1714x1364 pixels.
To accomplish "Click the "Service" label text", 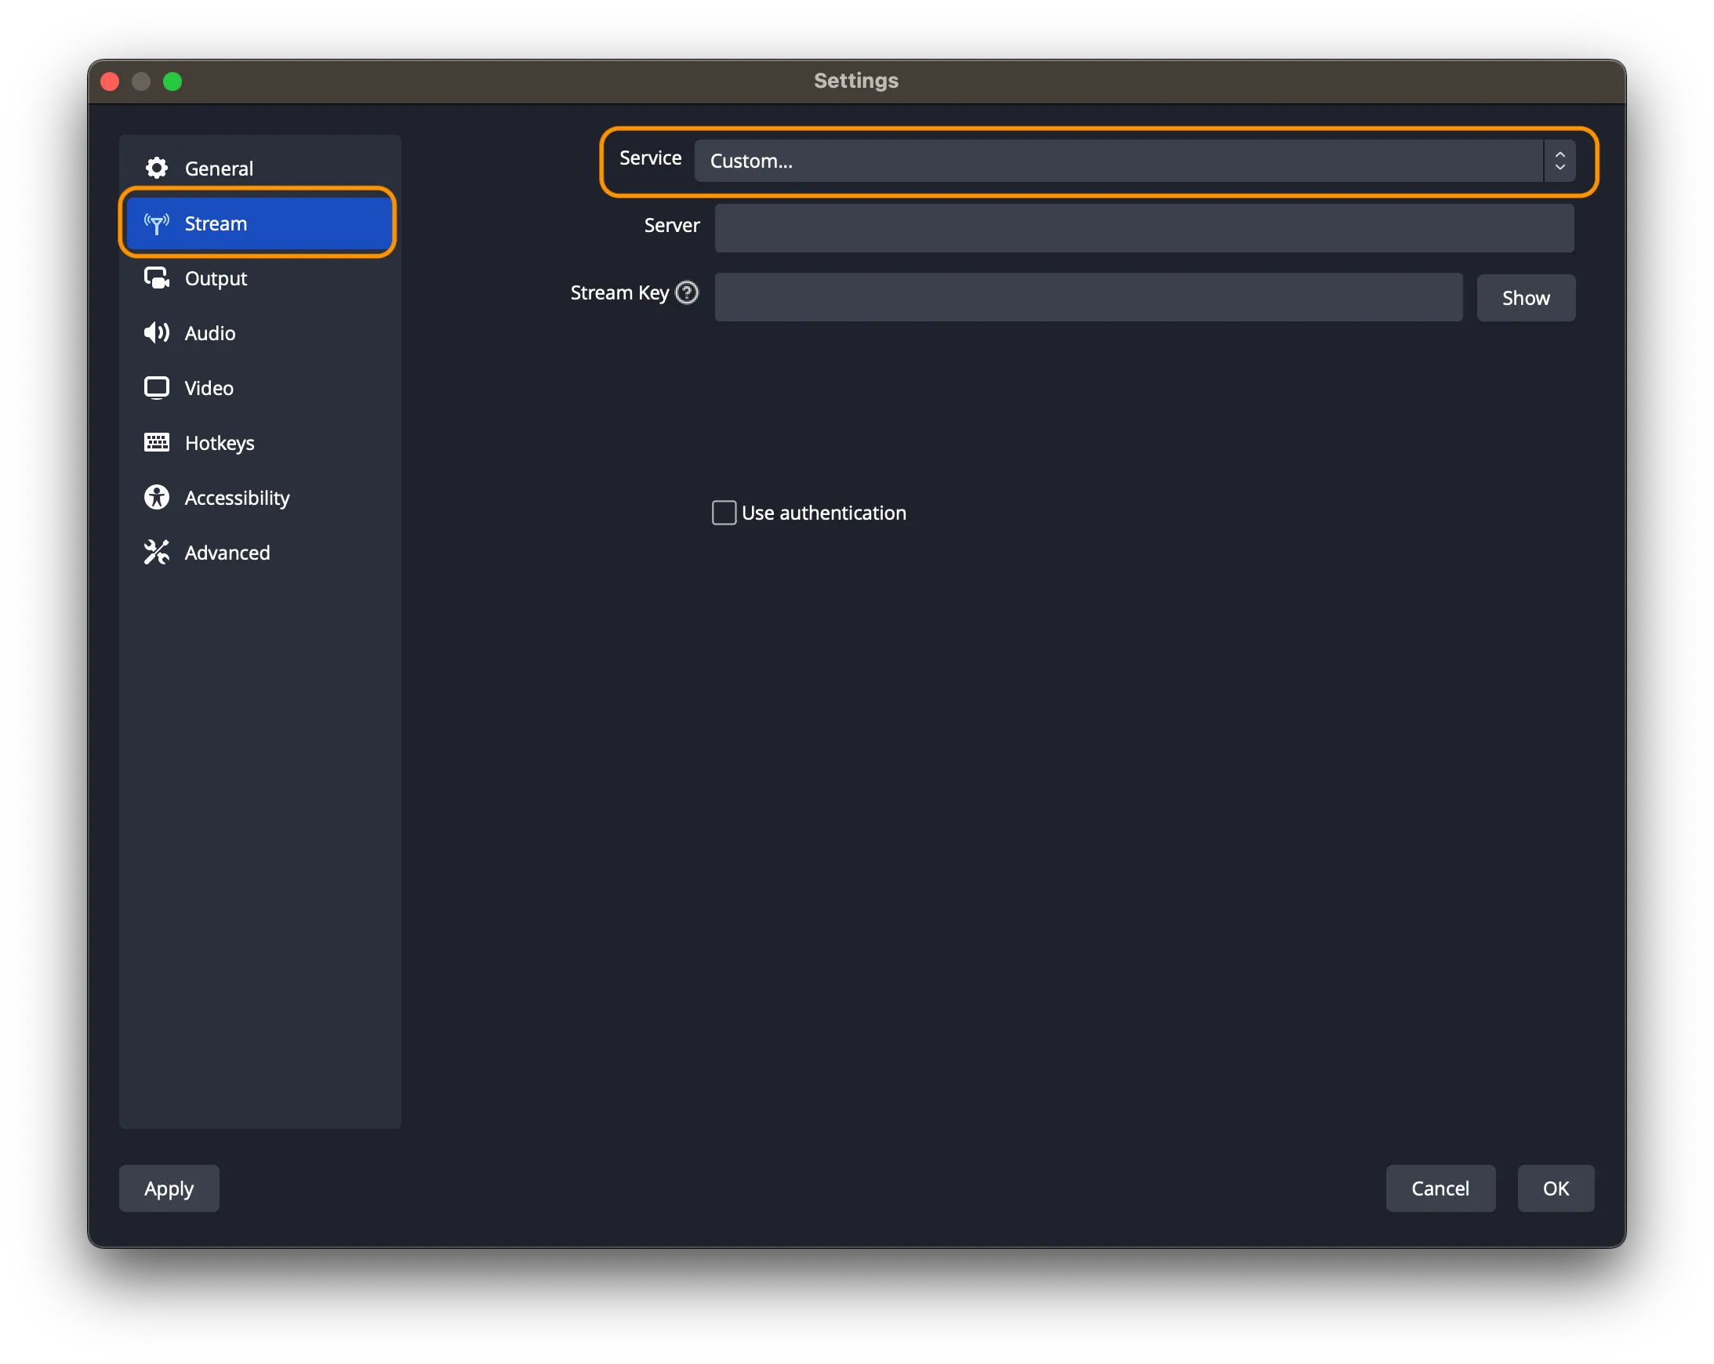I will [x=650, y=158].
